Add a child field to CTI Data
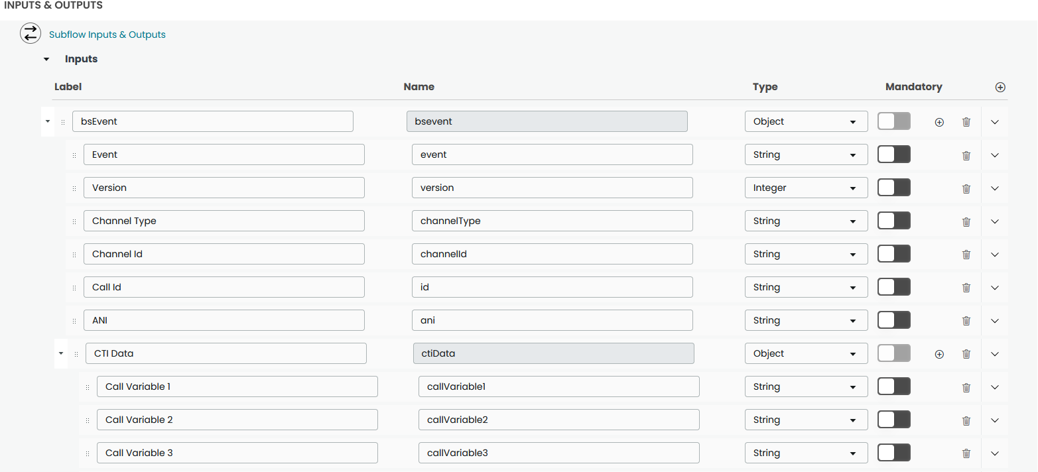Image resolution: width=1038 pixels, height=472 pixels. pos(939,354)
